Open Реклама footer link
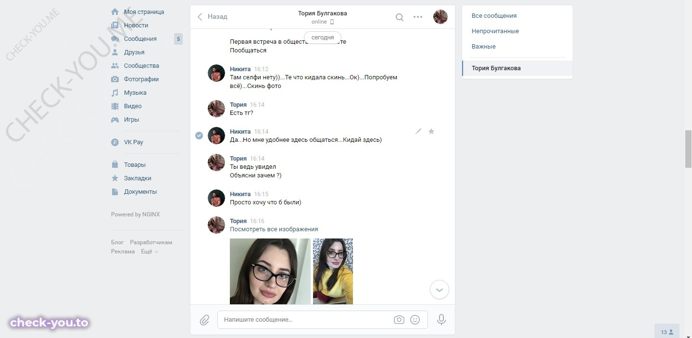Screen dimensions: 692x338 click(123, 251)
